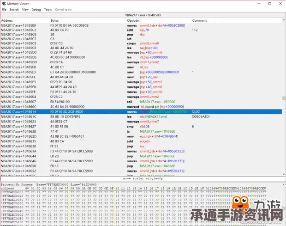
Task: Select row NBA2K17.exe+1048652 movss xmm8
Action: pos(141,171)
